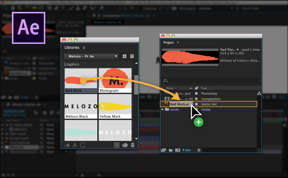Screen dimensions: 288x178
Task: Open the Libraries panel menu icon
Action: coord(84,47)
